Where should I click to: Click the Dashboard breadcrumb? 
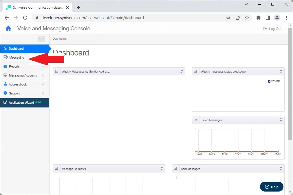pos(60,39)
